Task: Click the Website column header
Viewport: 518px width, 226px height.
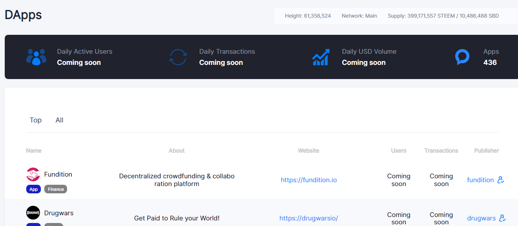Action: 309,151
